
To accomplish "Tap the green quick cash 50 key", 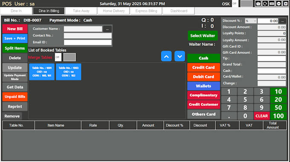I will 278,108.
